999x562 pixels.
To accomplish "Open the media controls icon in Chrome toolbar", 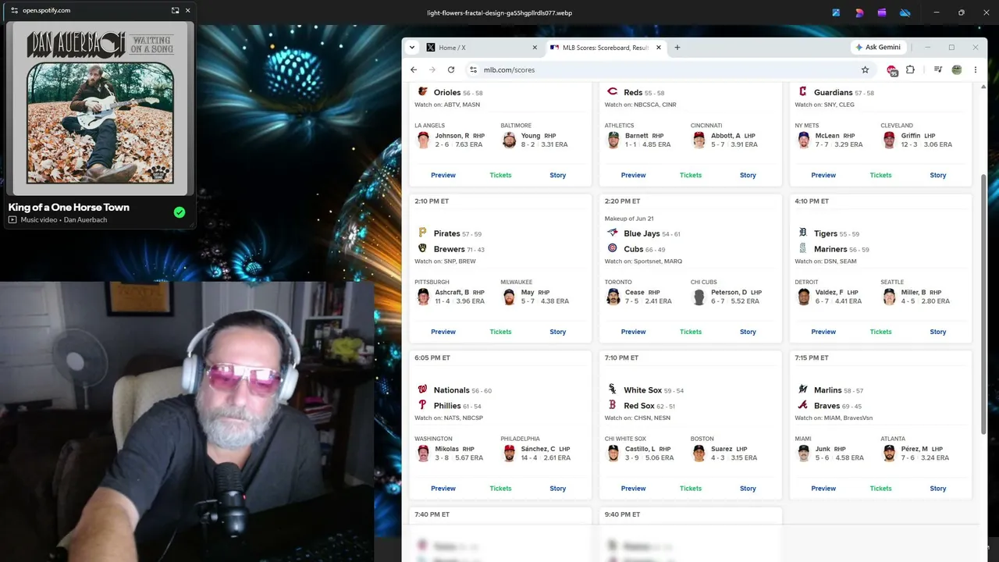I will [x=938, y=69].
